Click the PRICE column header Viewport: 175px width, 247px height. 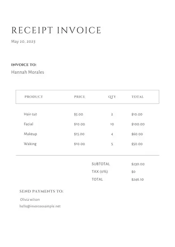(x=80, y=97)
